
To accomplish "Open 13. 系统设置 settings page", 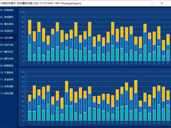I will click(x=8, y=93).
